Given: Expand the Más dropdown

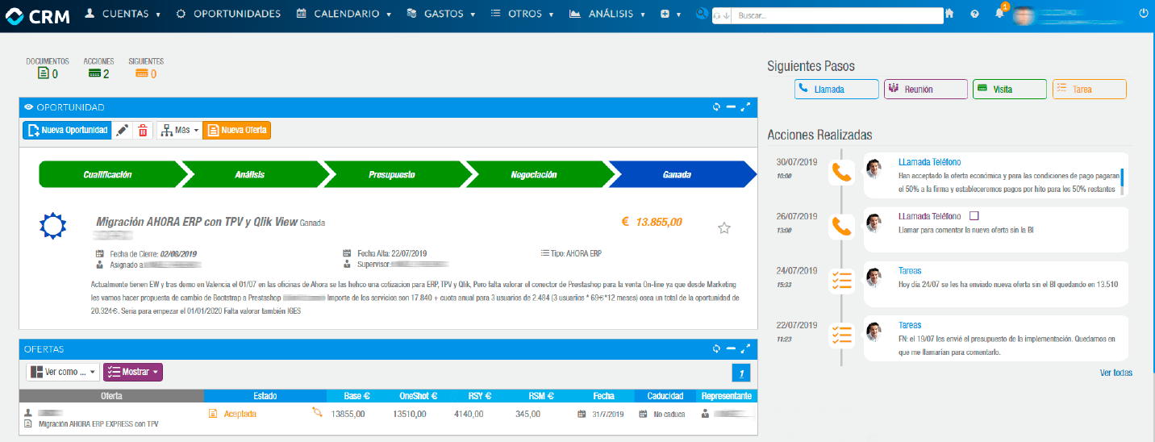Looking at the screenshot, I should pos(179,130).
